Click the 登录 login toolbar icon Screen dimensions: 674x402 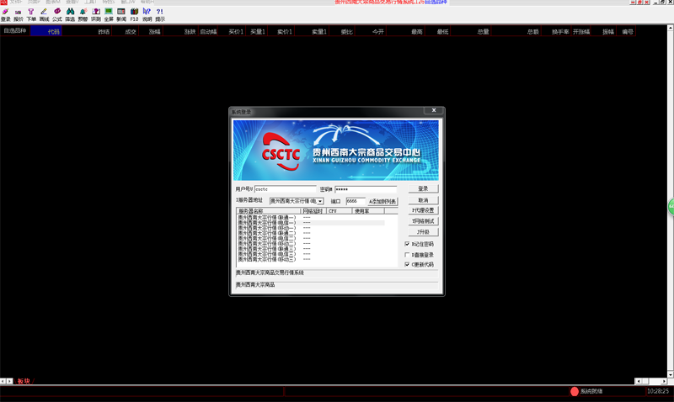(x=6, y=14)
